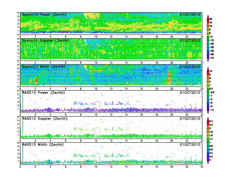This screenshot has width=232, height=179.
Task: Click inside the Spano13 Width heatmap plot
Action: [x=111, y=75]
